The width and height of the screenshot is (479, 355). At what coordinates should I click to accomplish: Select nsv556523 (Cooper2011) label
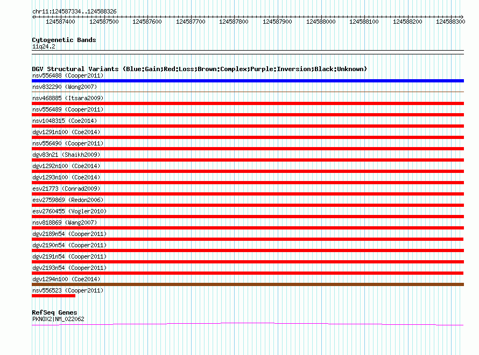point(68,290)
